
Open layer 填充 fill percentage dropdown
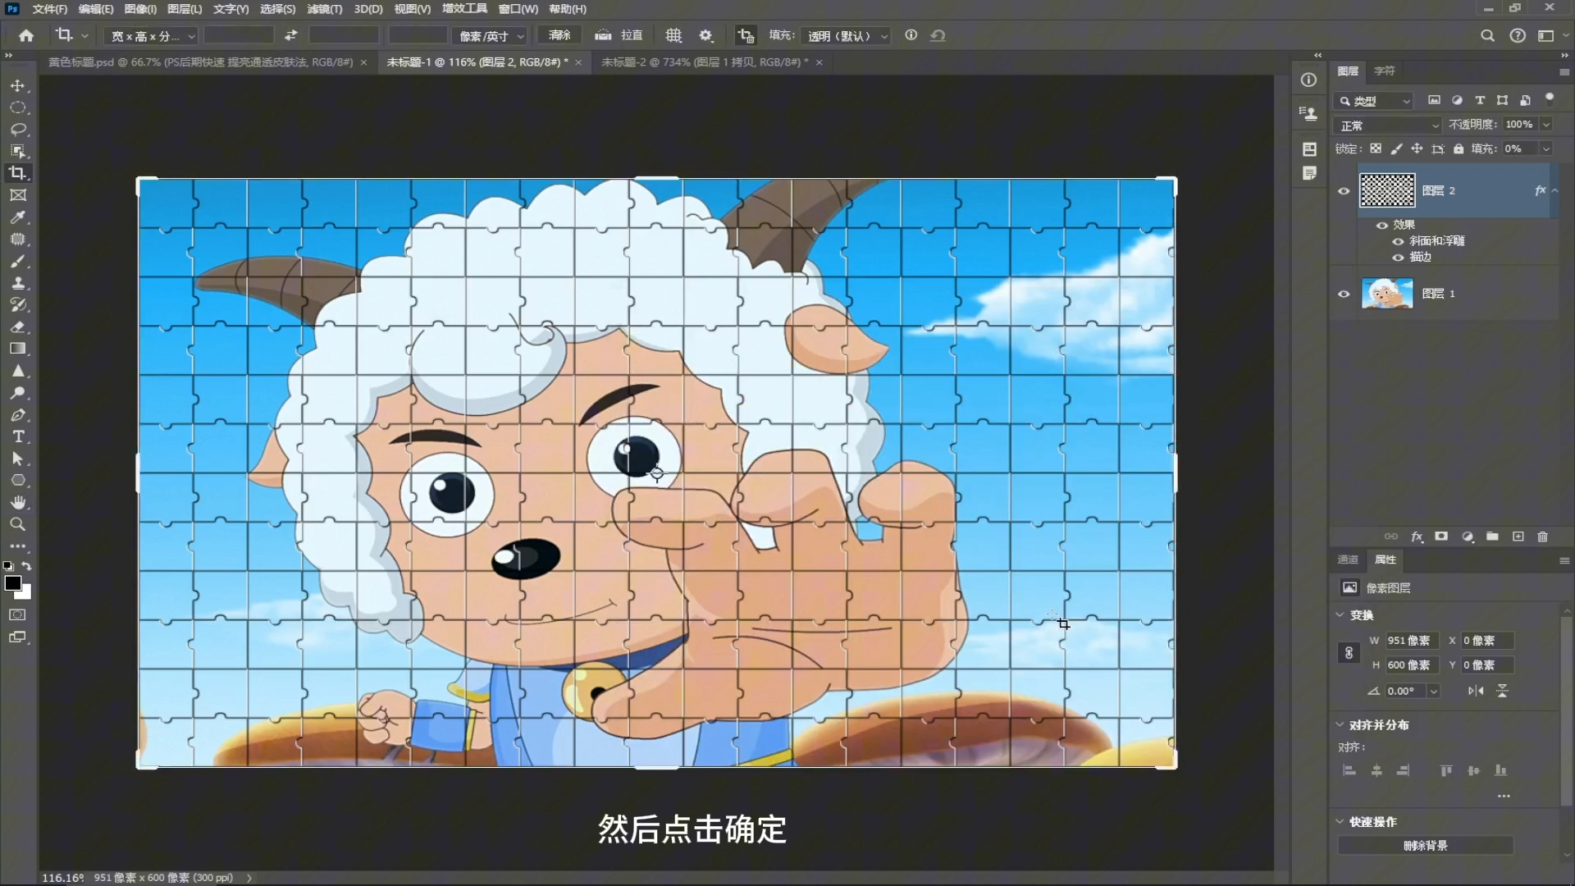point(1546,149)
